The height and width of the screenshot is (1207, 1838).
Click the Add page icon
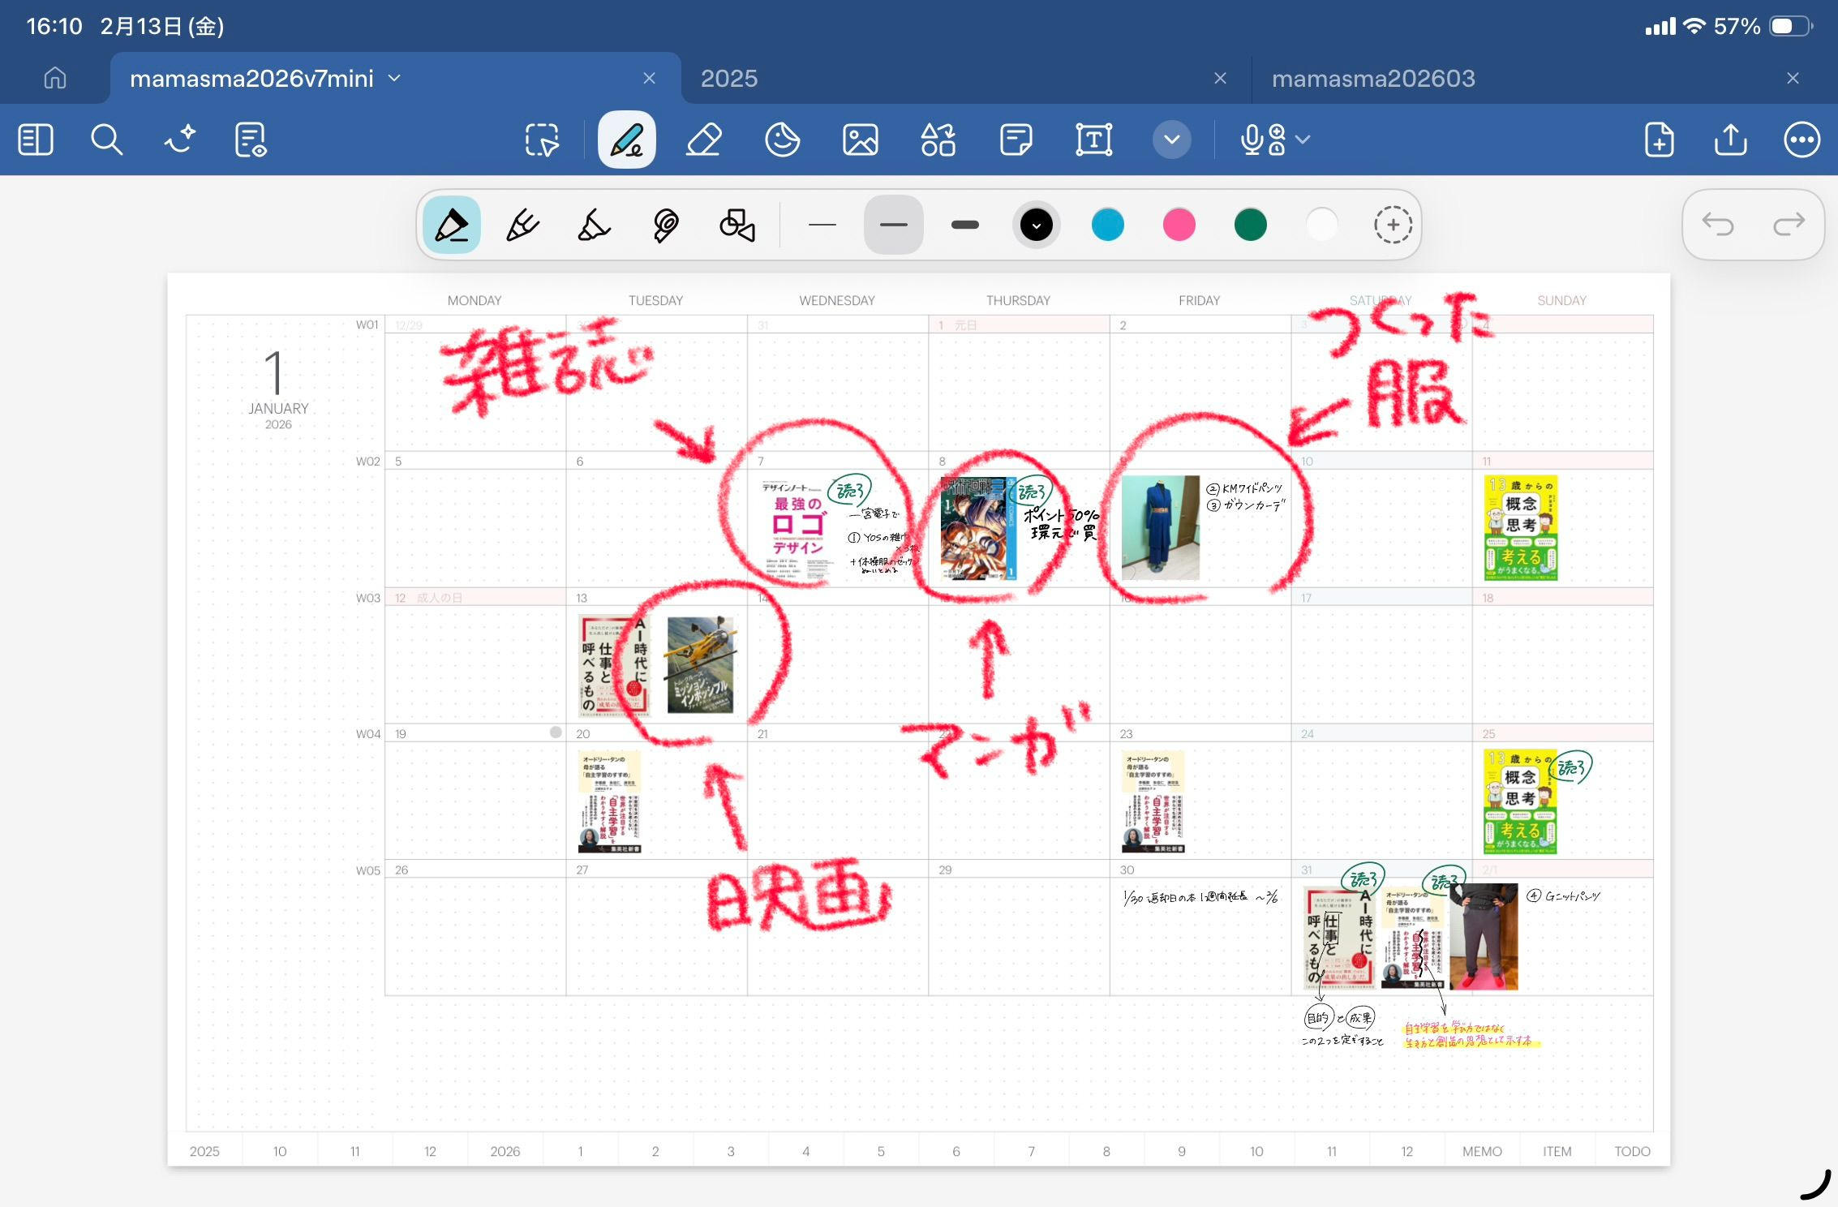(x=1659, y=140)
